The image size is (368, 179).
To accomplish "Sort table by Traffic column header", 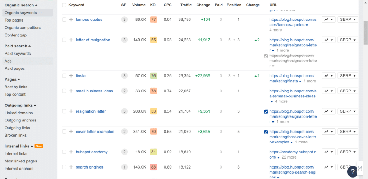I will pos(186,5).
